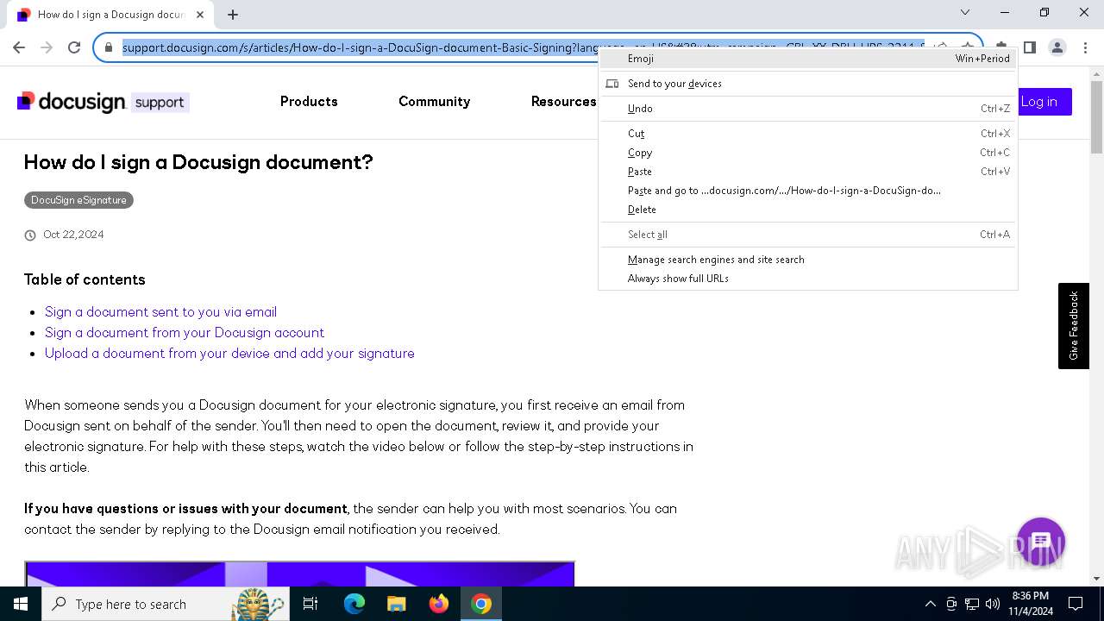The width and height of the screenshot is (1104, 621).
Task: Click the Docusign support logo
Action: [x=103, y=102]
